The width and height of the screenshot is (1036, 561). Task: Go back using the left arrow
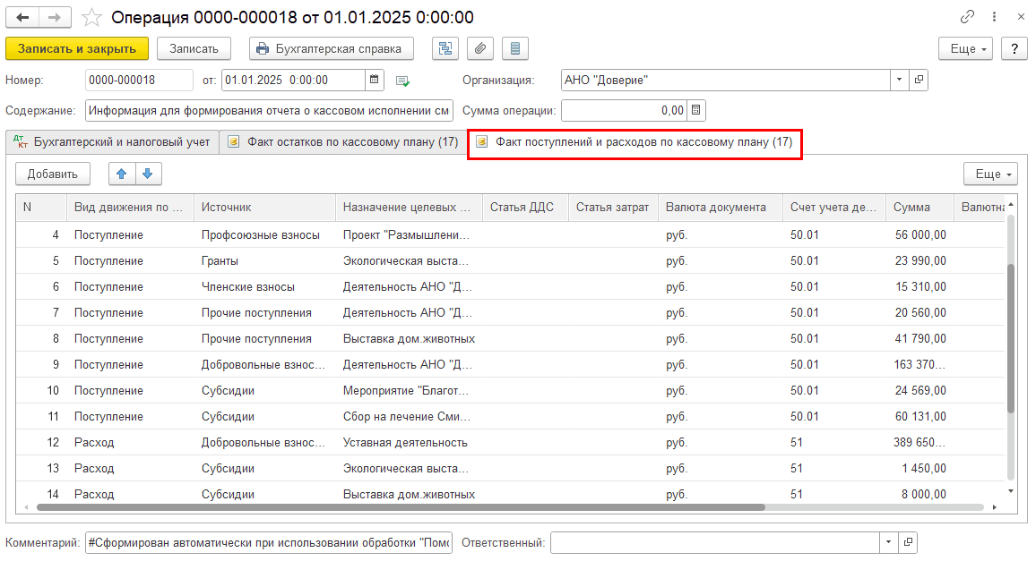point(23,17)
